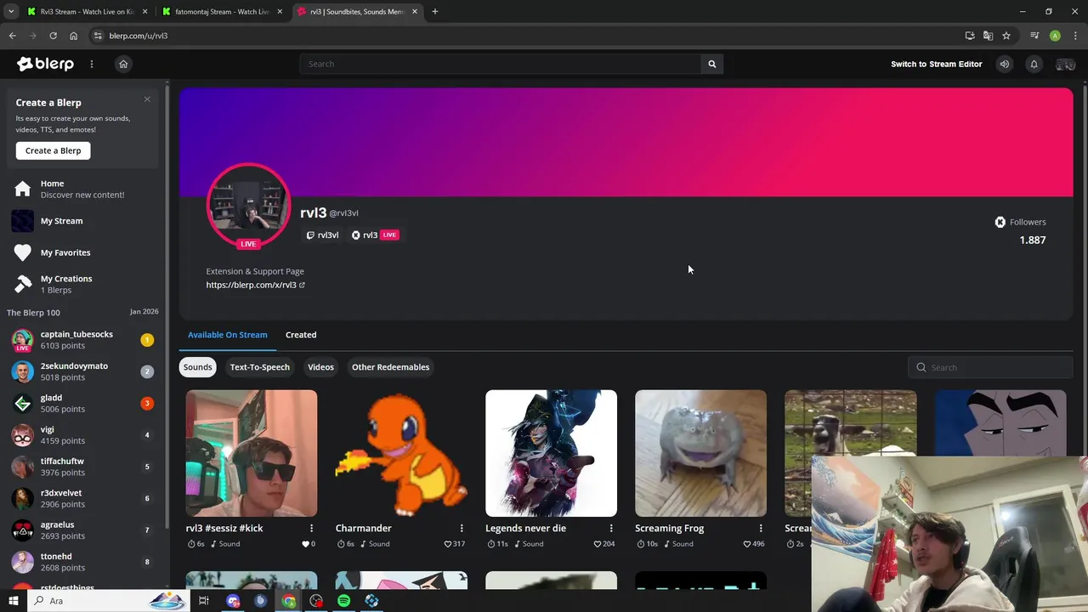
Task: Click the Create a Blerp button
Action: (53, 150)
